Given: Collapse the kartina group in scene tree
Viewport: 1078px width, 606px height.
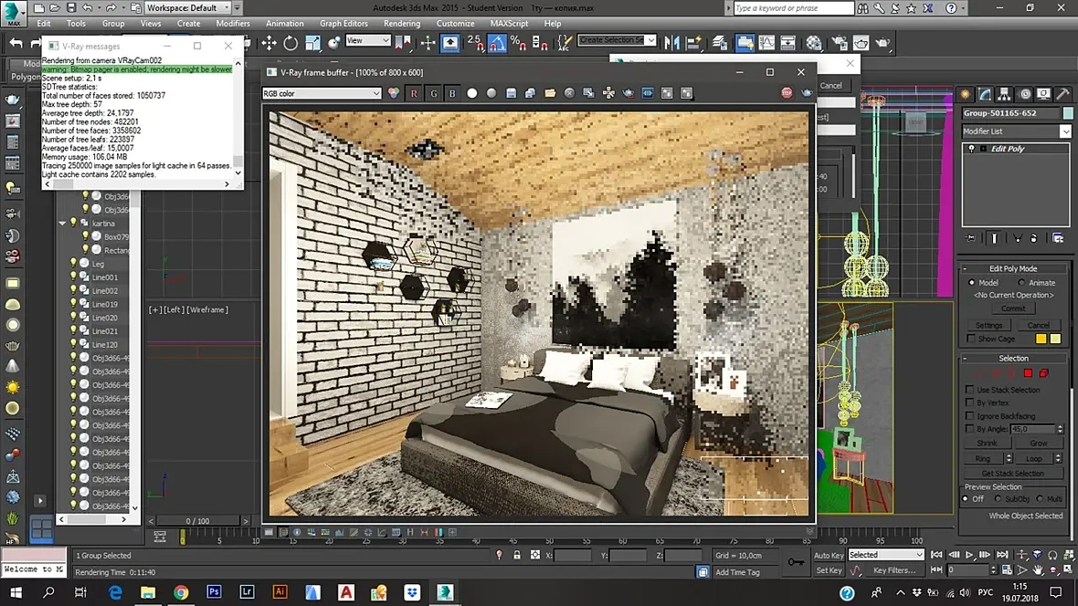Looking at the screenshot, I should [x=63, y=224].
